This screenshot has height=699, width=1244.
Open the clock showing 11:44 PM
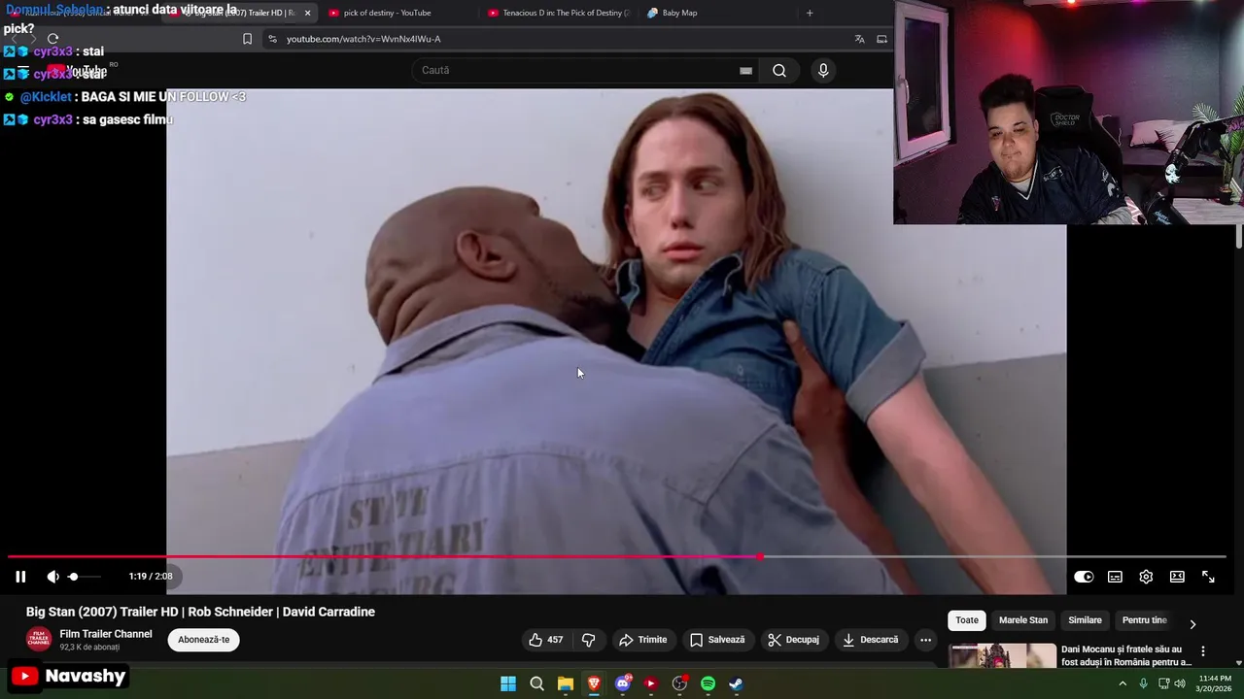click(x=1215, y=683)
